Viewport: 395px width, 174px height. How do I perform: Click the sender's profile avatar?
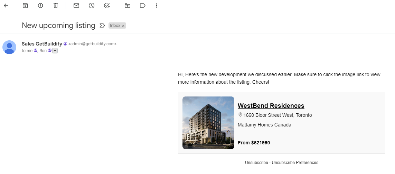[9, 47]
